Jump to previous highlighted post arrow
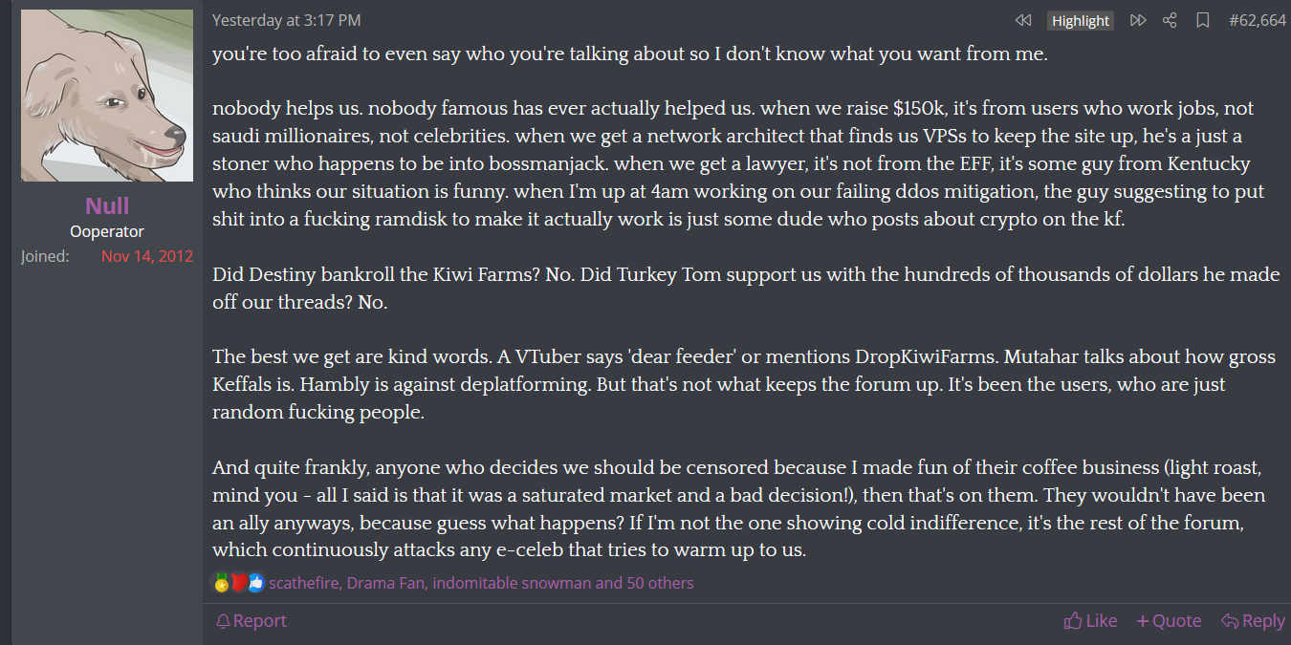 tap(1023, 20)
